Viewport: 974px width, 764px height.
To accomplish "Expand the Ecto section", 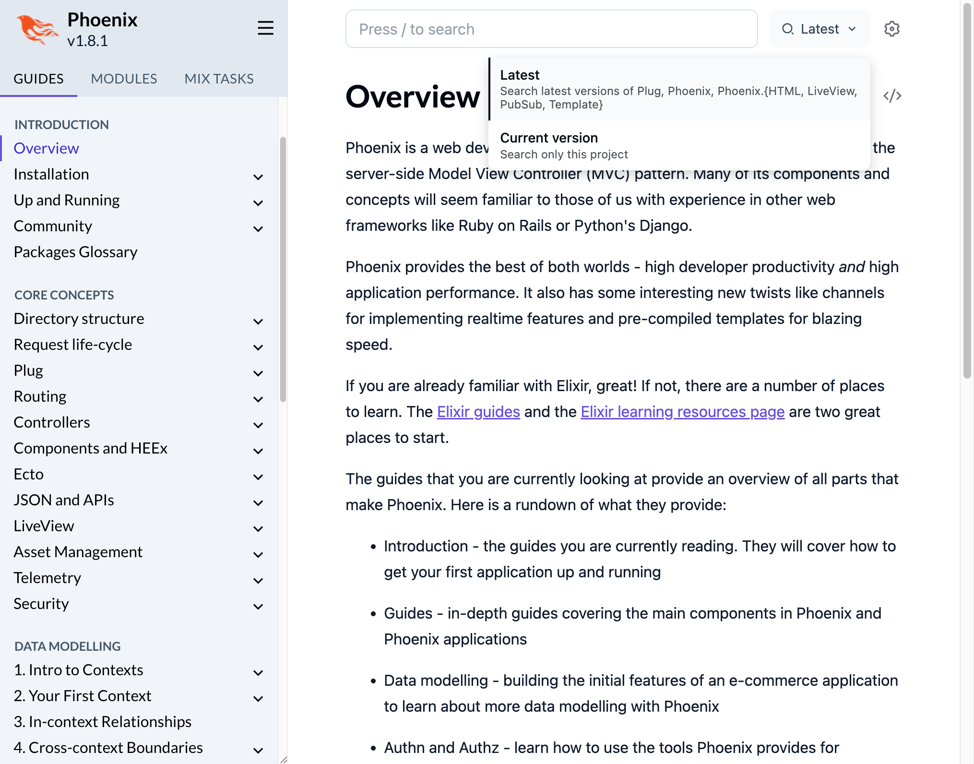I will (258, 477).
